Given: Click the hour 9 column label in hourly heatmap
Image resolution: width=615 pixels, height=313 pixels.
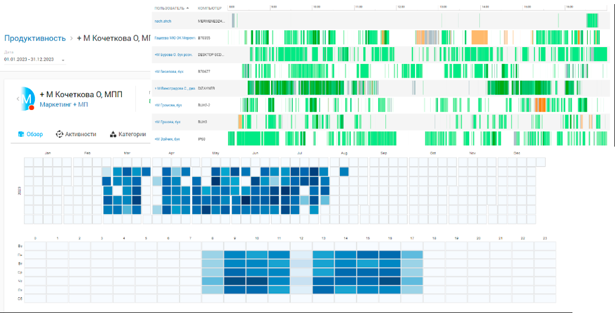Looking at the screenshot, I should point(234,238).
